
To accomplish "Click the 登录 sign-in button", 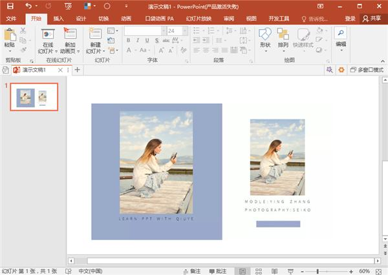I will pos(350,19).
